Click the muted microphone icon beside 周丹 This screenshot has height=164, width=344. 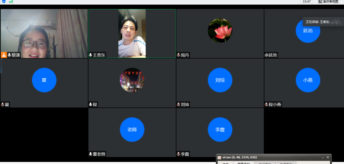[178, 55]
